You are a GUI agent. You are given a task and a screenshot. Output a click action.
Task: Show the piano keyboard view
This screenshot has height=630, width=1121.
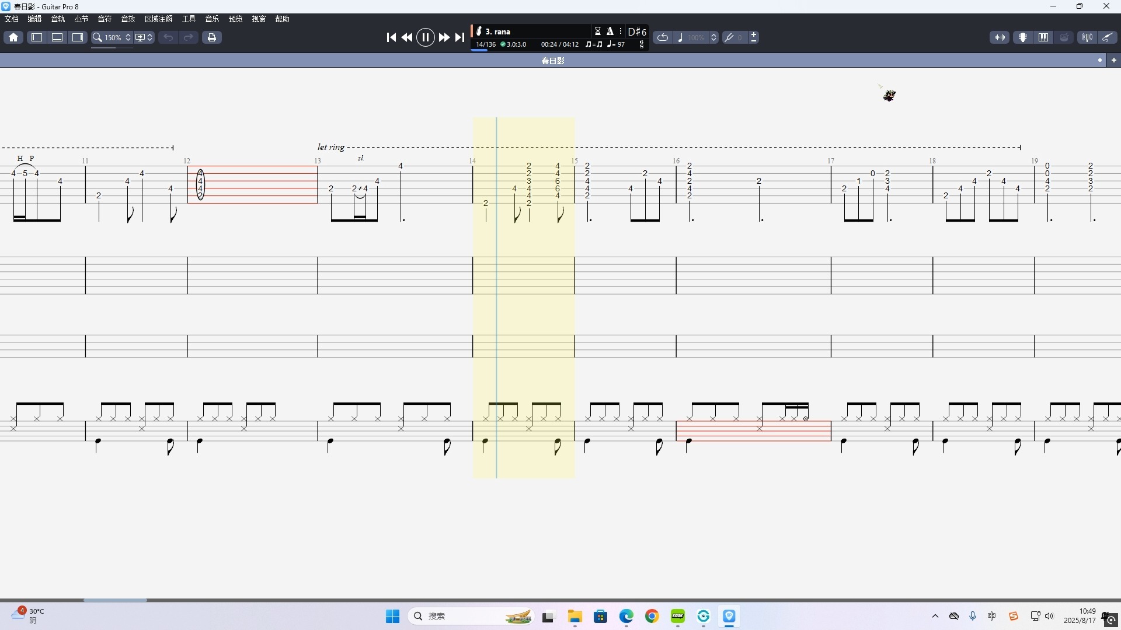(1043, 37)
